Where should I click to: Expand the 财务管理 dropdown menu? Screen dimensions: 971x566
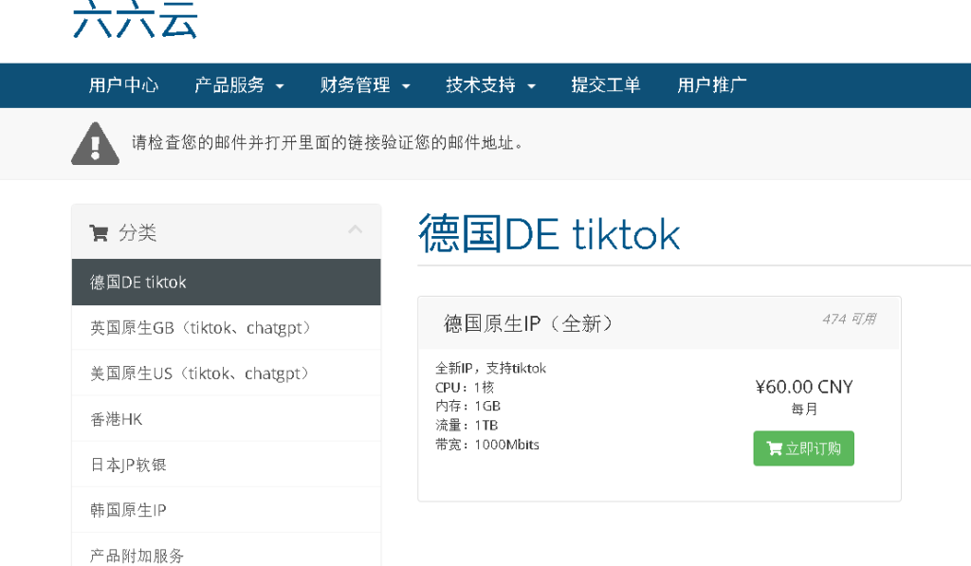(x=365, y=85)
